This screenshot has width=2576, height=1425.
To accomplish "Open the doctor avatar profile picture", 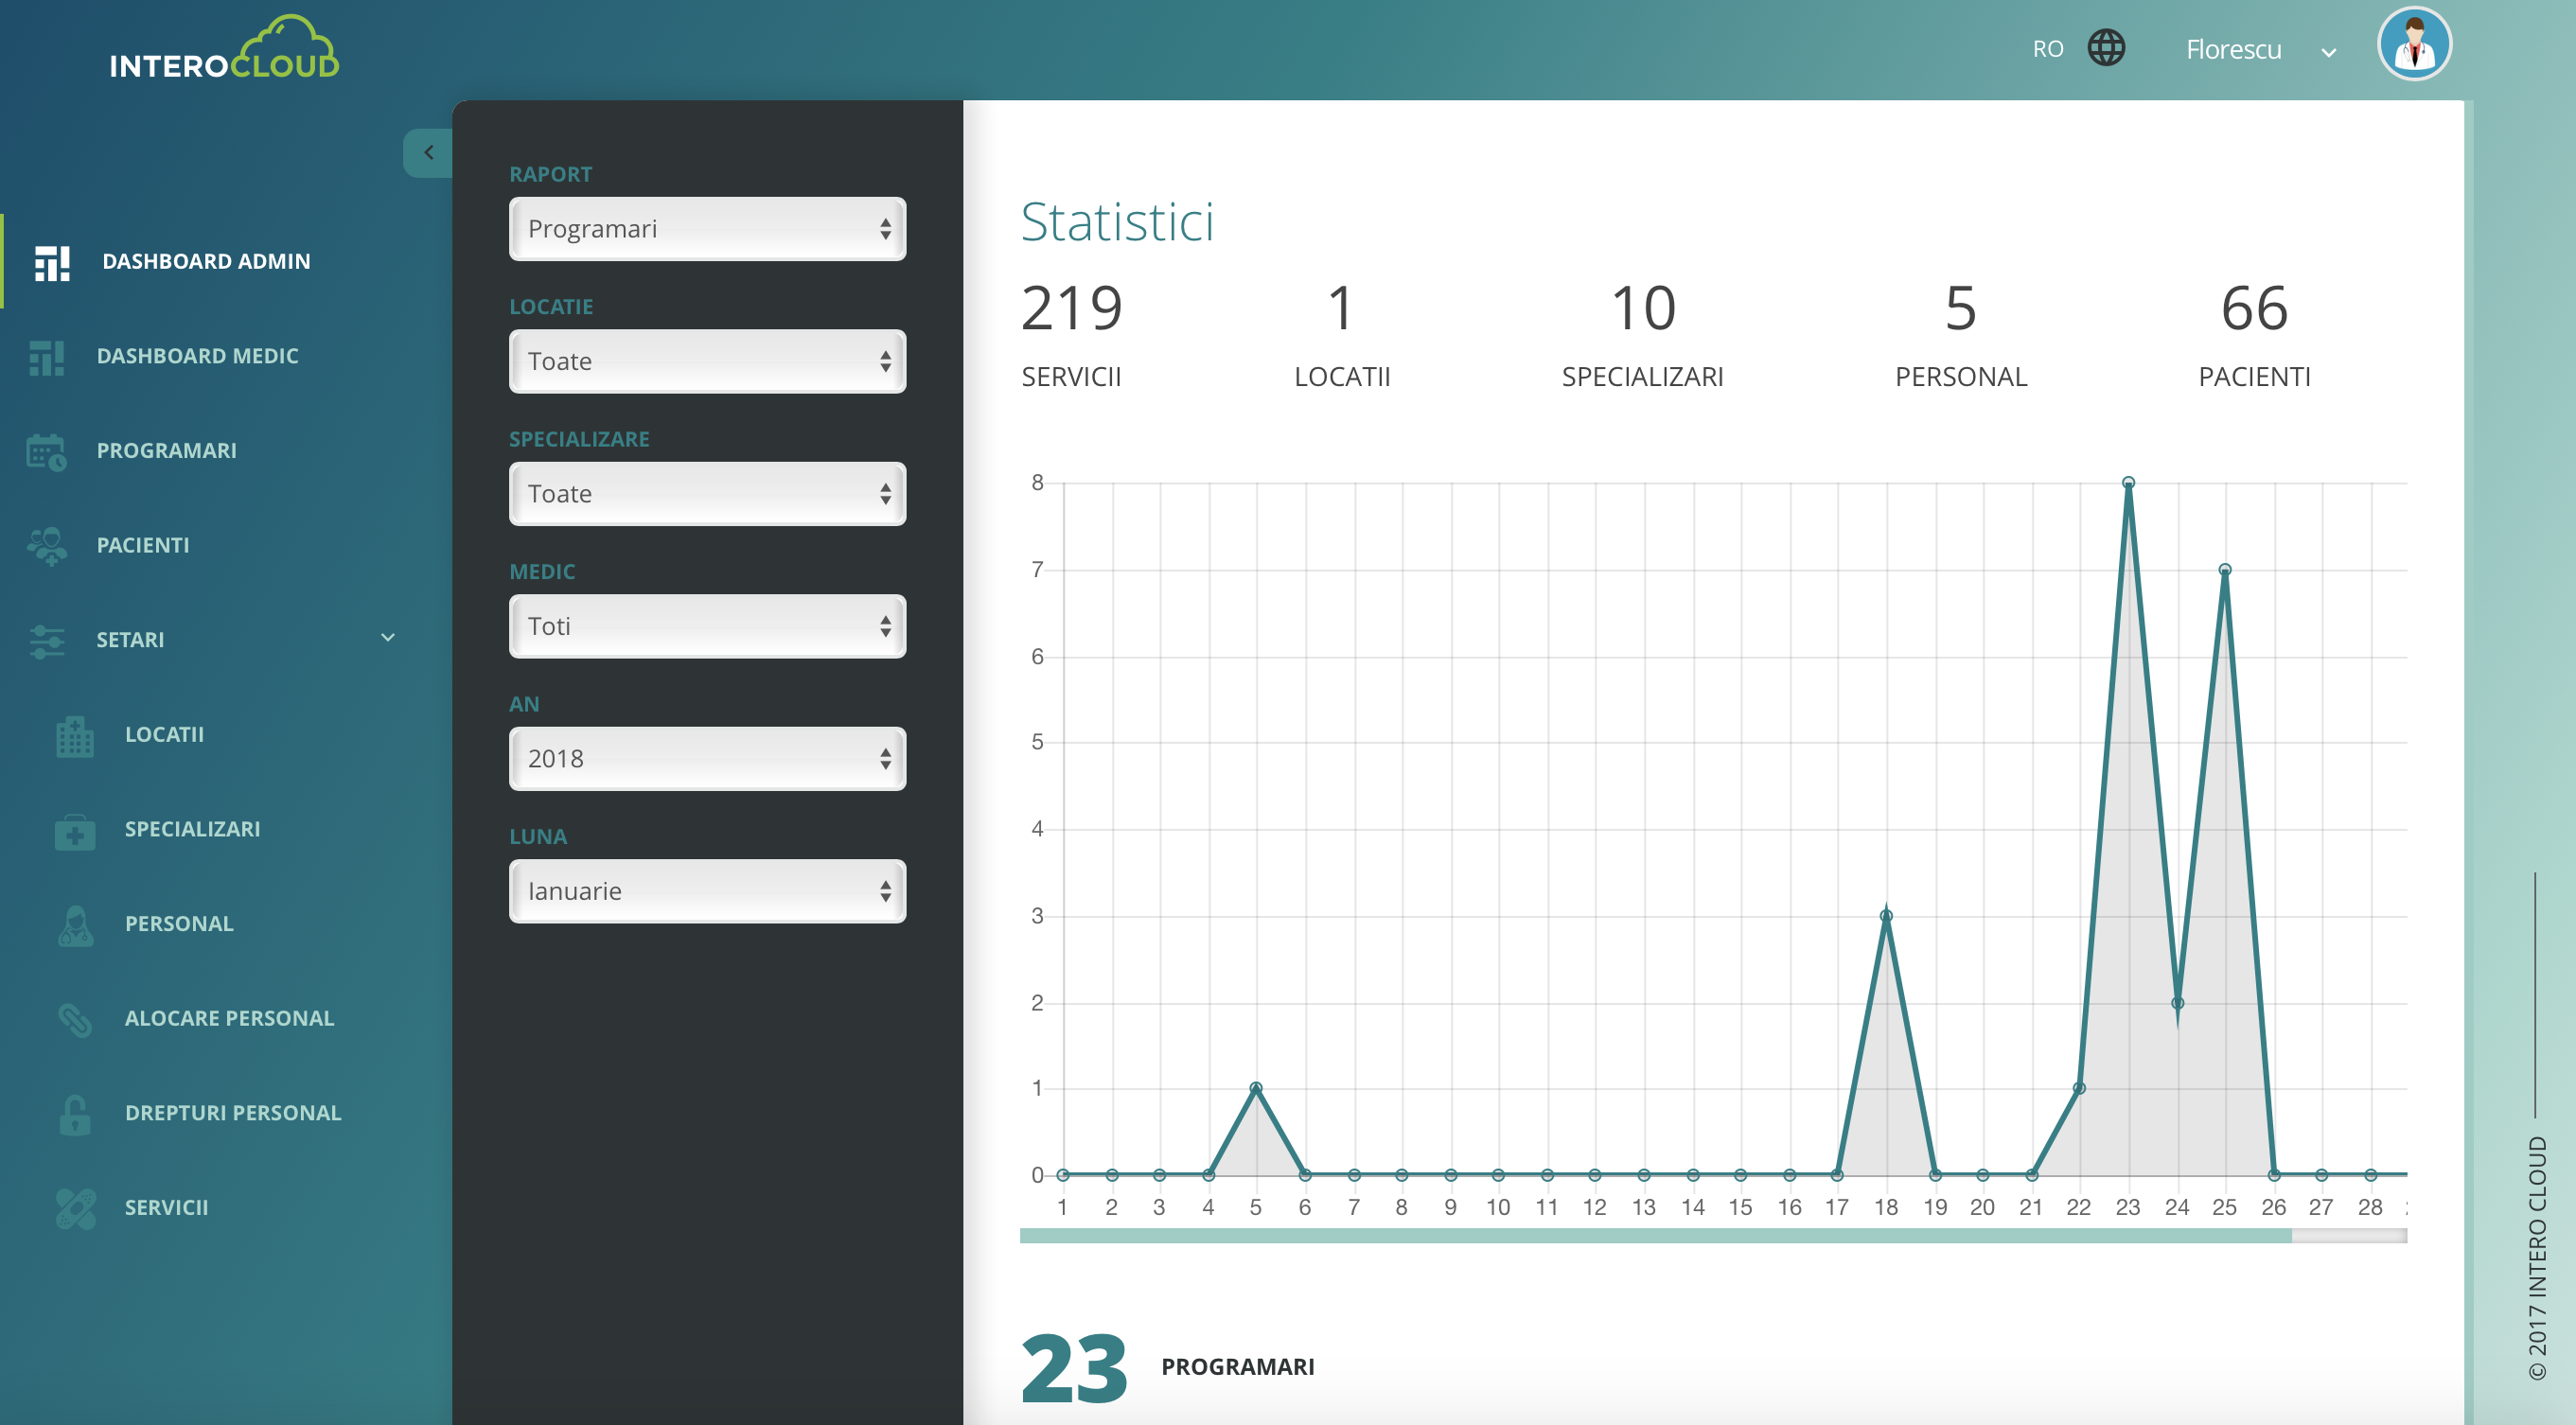I will 2413,45.
